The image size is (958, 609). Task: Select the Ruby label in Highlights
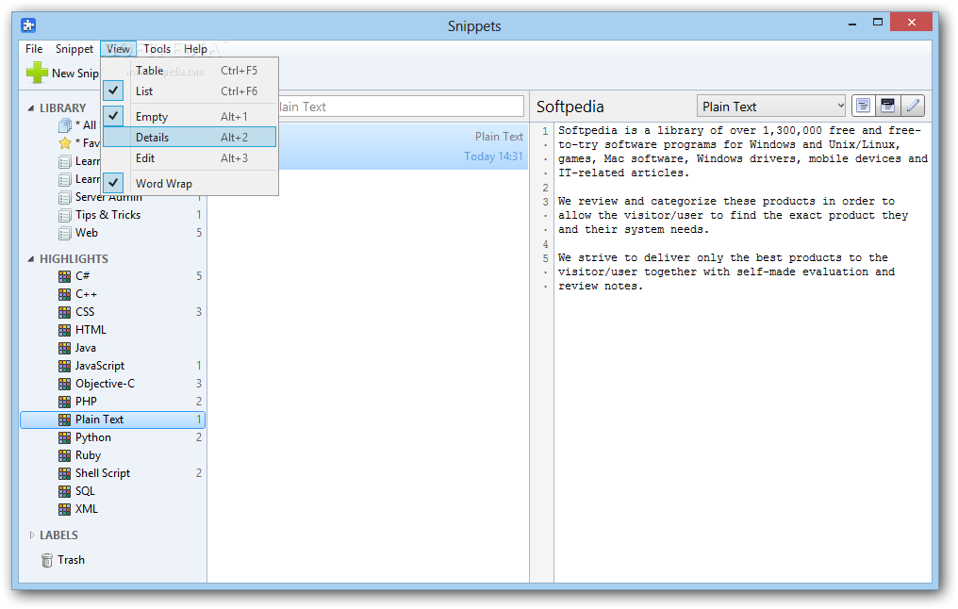coord(88,455)
